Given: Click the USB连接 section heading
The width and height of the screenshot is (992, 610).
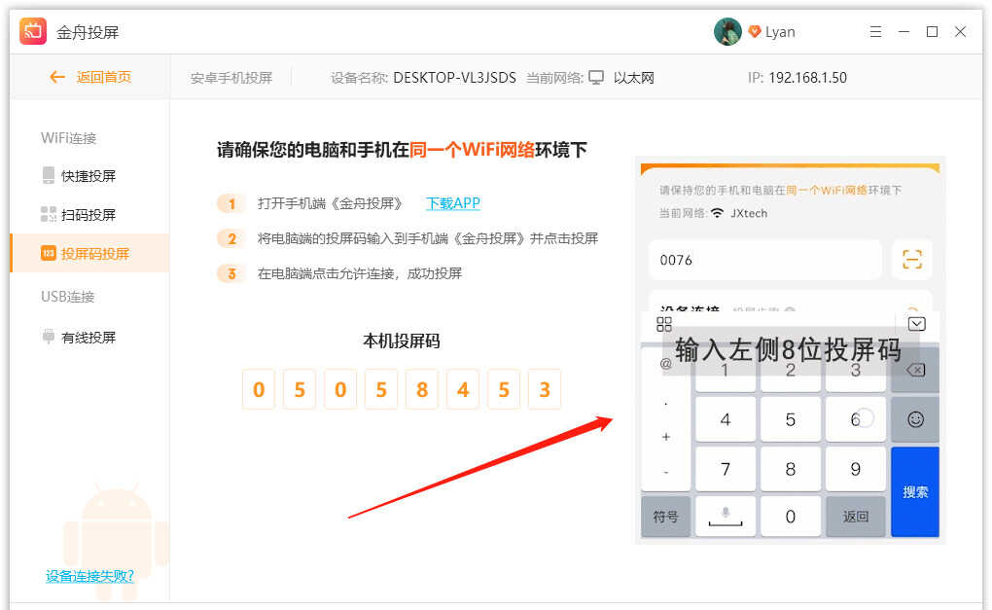Looking at the screenshot, I should [x=68, y=297].
